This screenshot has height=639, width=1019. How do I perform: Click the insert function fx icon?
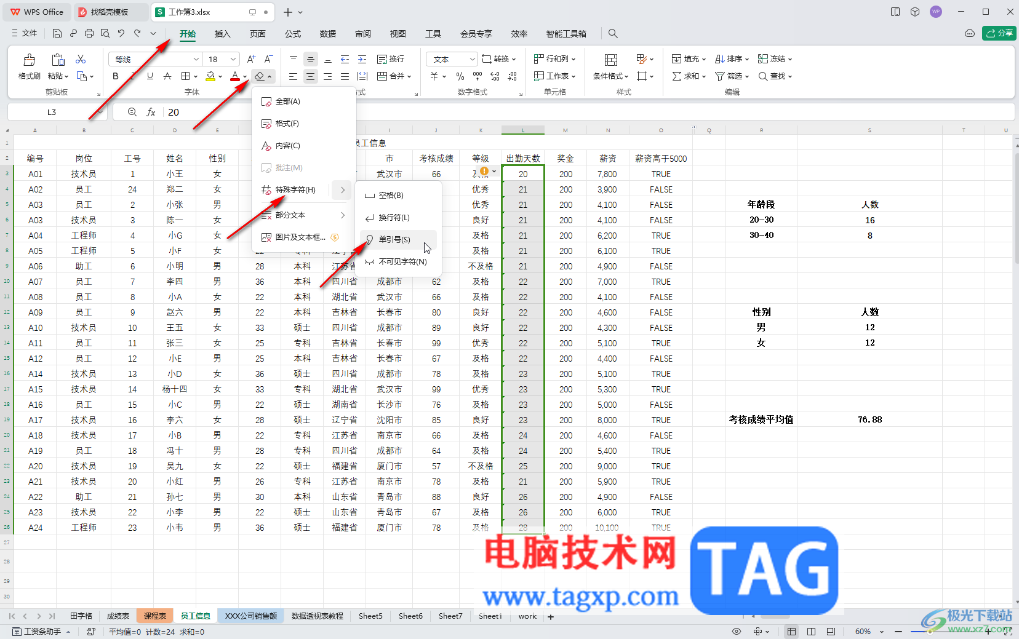pos(151,112)
